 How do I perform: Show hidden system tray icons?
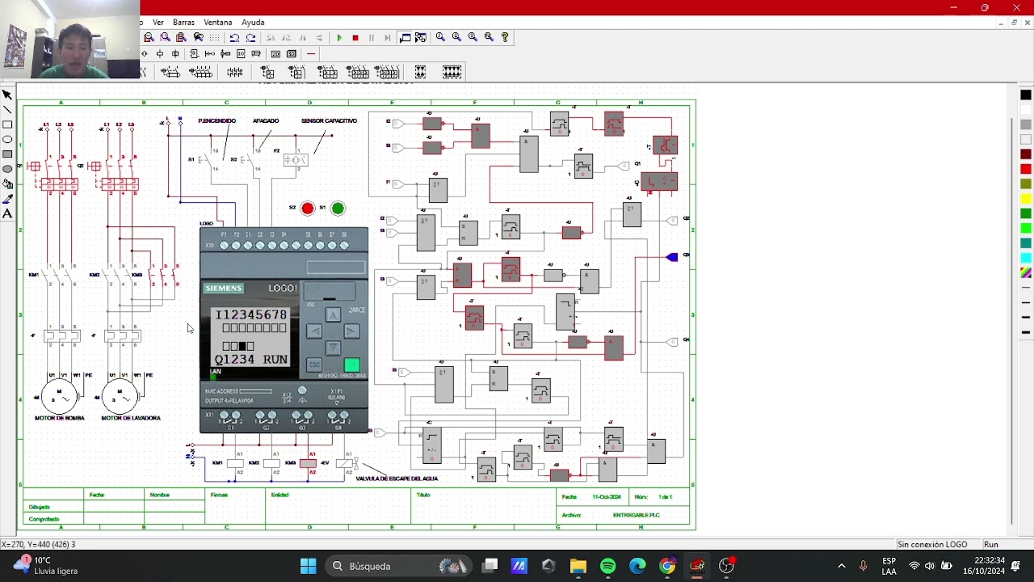(841, 566)
